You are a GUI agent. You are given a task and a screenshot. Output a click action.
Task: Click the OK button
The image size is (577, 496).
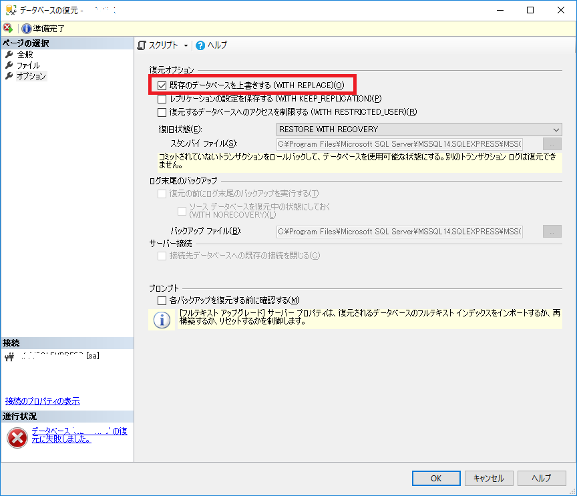(x=436, y=479)
